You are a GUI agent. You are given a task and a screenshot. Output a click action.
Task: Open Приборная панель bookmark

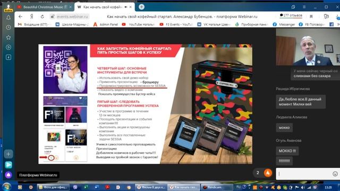252,24
